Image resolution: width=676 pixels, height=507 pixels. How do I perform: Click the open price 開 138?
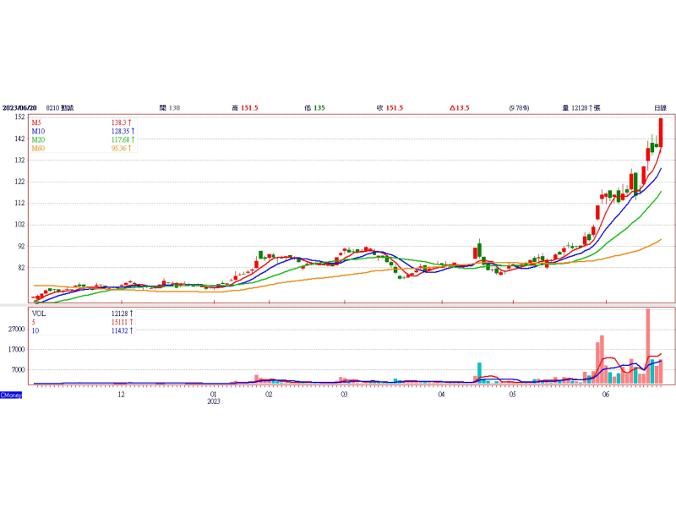point(169,108)
